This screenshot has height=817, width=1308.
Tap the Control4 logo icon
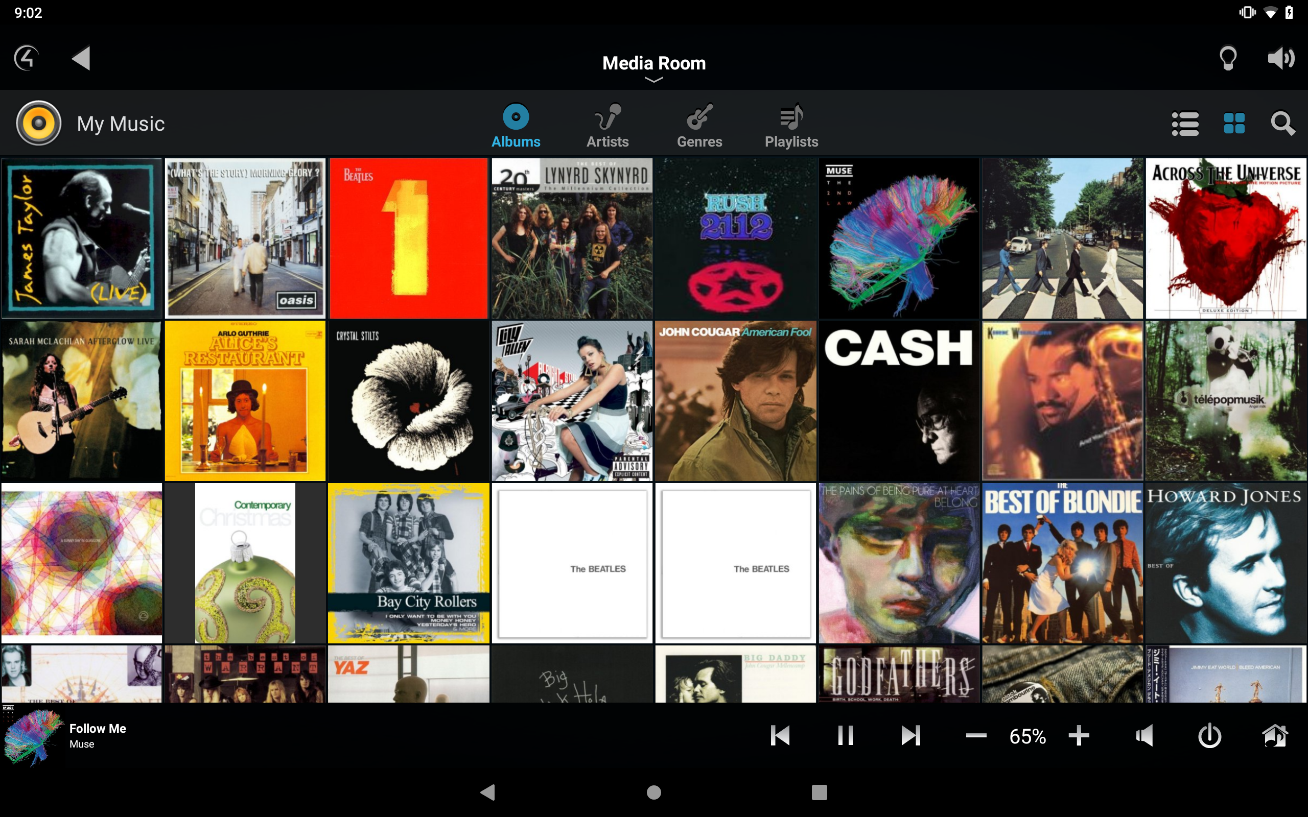point(27,58)
